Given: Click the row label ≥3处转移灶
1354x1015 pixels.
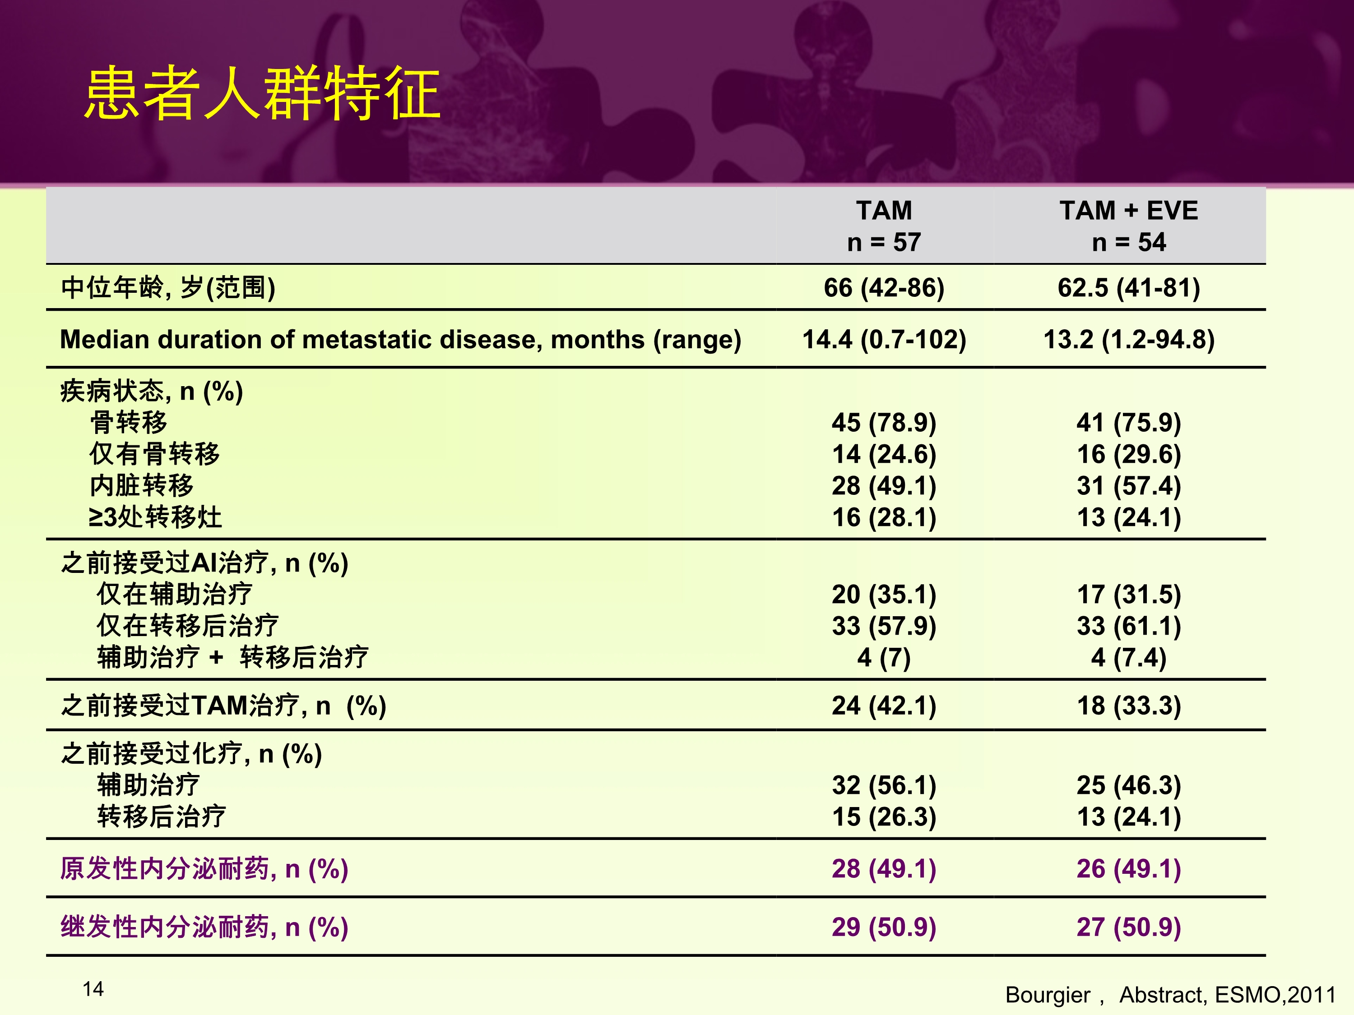Looking at the screenshot, I should 155,517.
